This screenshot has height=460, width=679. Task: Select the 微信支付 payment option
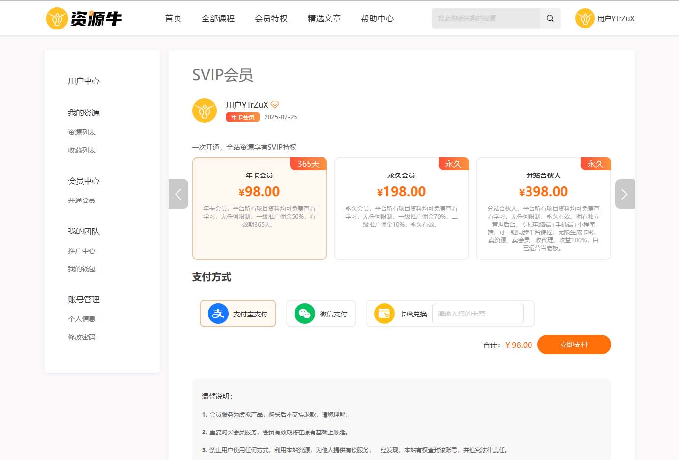[x=321, y=313]
